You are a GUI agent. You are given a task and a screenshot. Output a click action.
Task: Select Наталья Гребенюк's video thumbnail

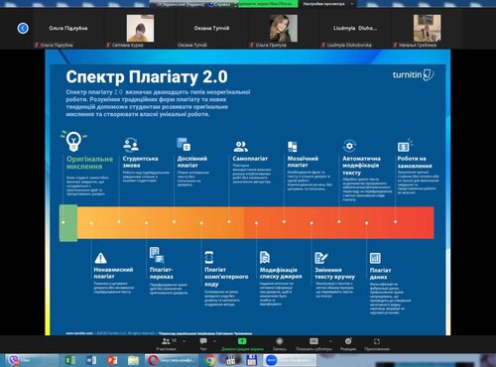point(427,28)
